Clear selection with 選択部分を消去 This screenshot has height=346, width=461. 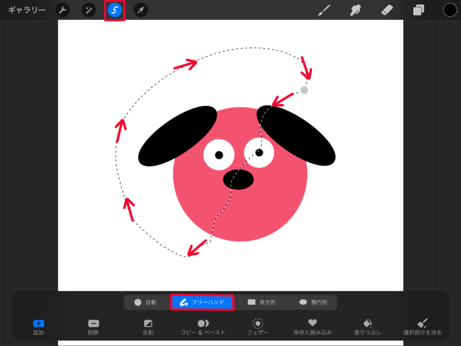(422, 327)
